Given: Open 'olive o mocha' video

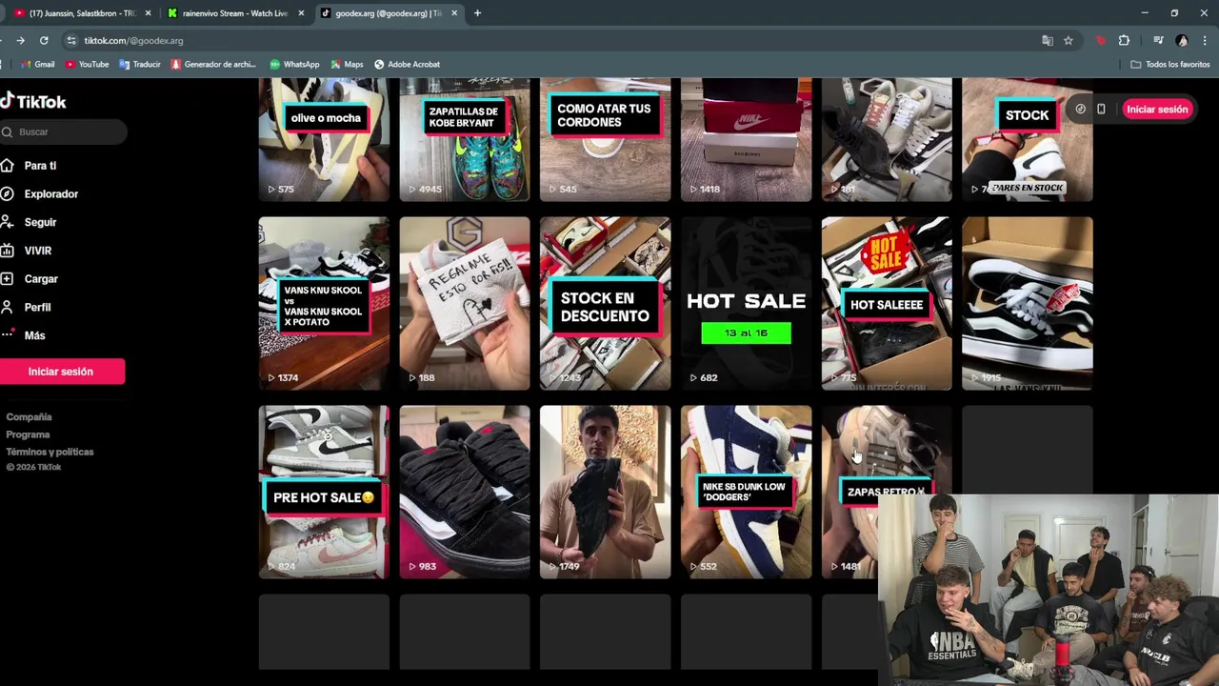Looking at the screenshot, I should 324,139.
